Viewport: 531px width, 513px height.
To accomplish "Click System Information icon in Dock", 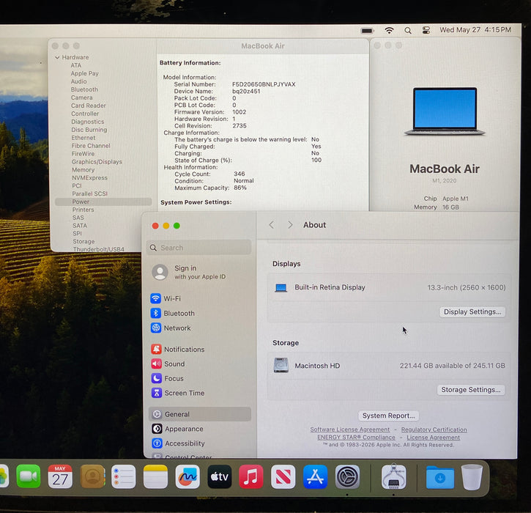I will (393, 476).
